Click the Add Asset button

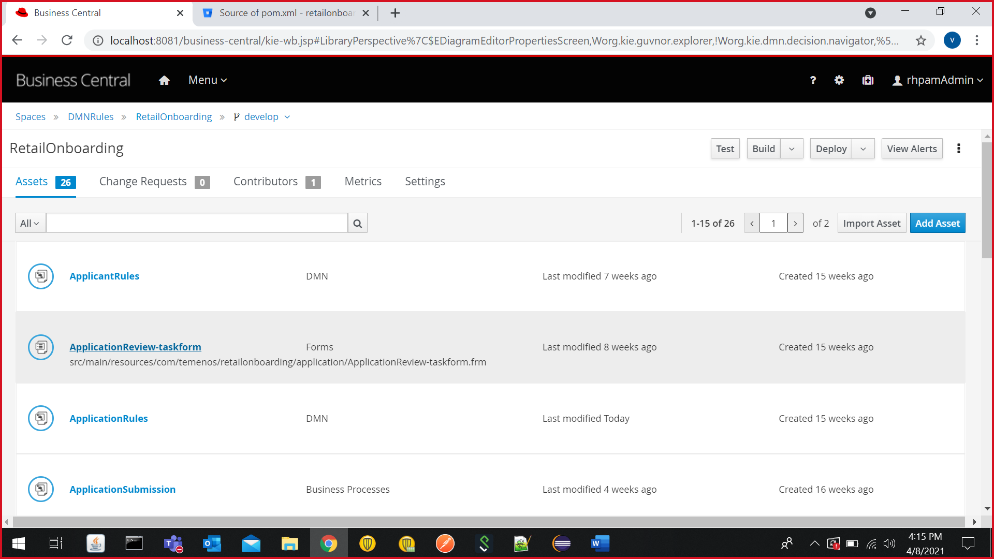click(937, 223)
